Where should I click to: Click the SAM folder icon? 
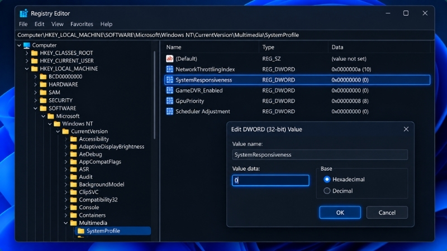(x=44, y=93)
